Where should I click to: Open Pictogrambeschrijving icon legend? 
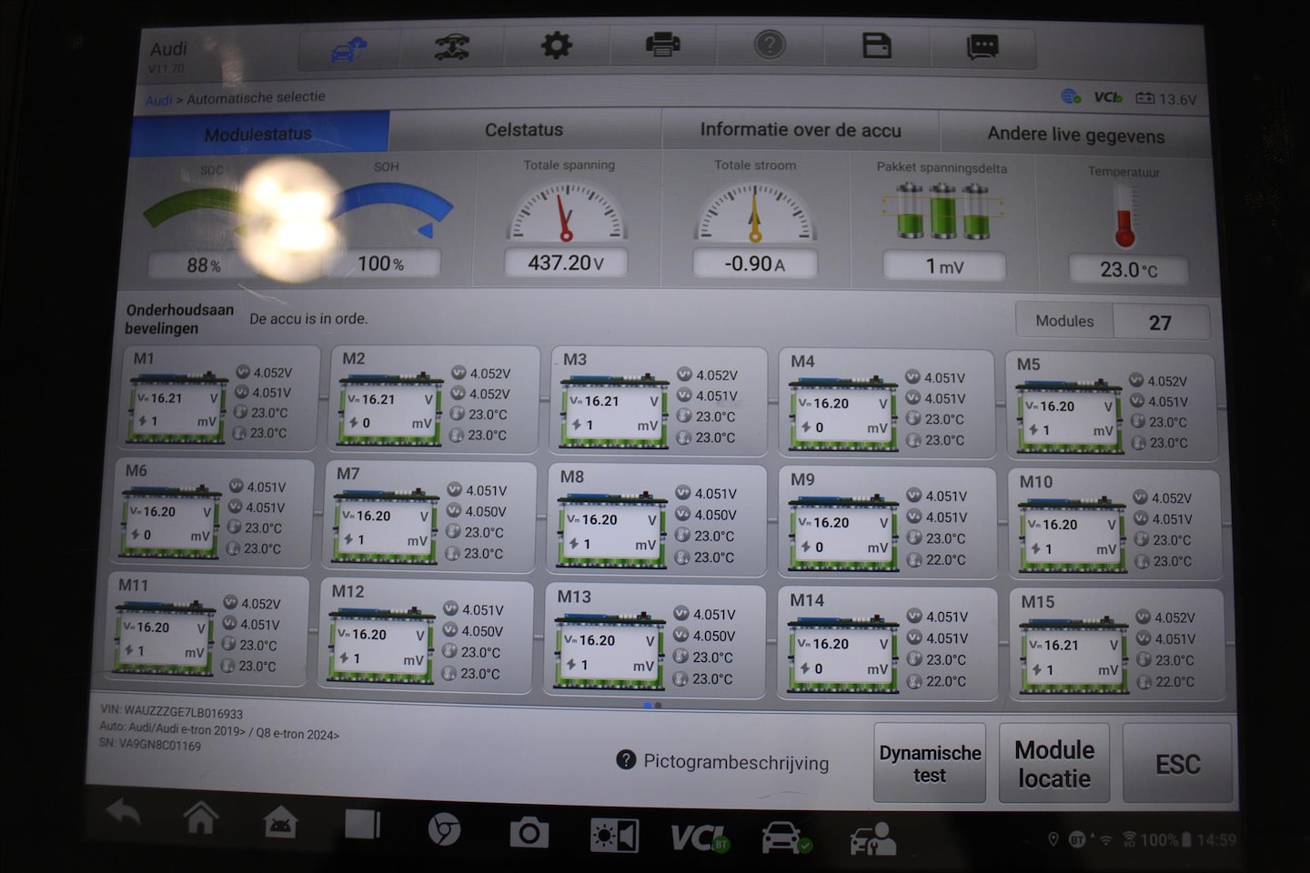coord(723,761)
